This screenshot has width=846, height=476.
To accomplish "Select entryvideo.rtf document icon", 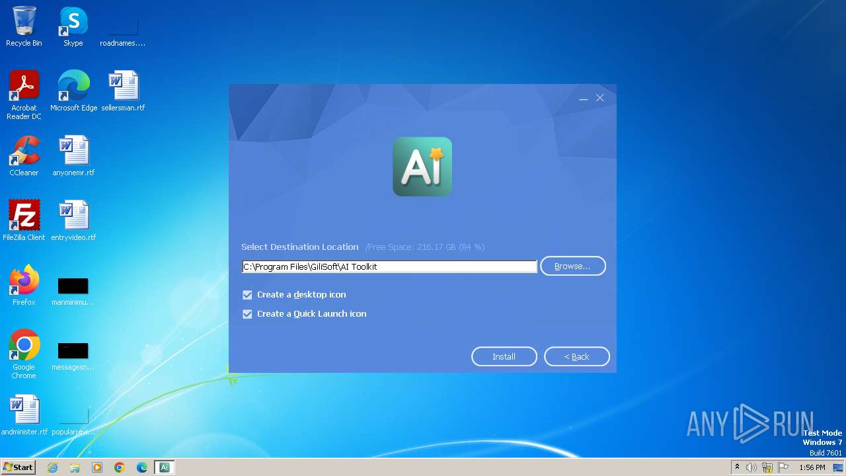I will (x=73, y=221).
